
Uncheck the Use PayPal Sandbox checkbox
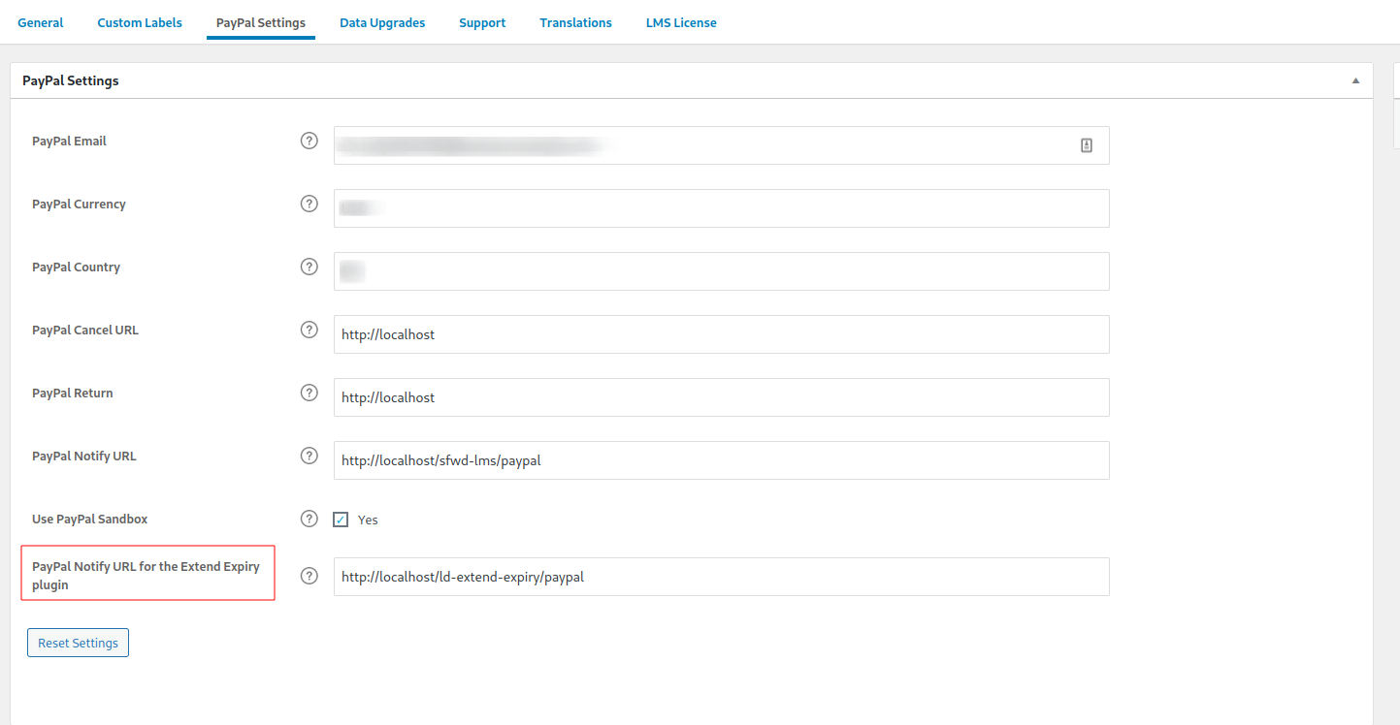pos(341,520)
